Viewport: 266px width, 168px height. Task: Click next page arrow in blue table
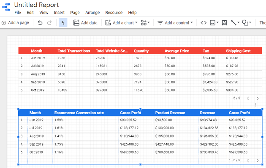pos(258,160)
